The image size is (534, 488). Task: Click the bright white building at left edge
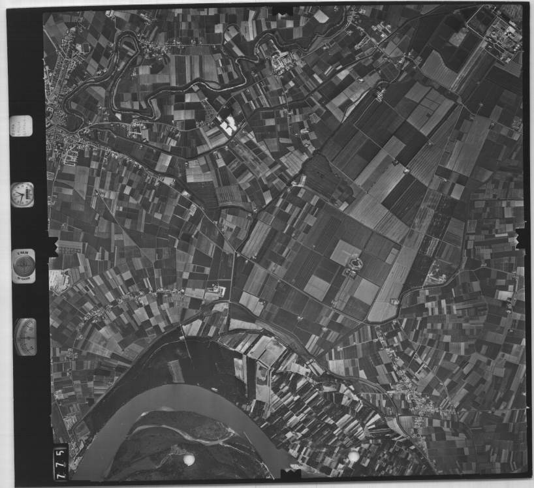click(x=59, y=281)
